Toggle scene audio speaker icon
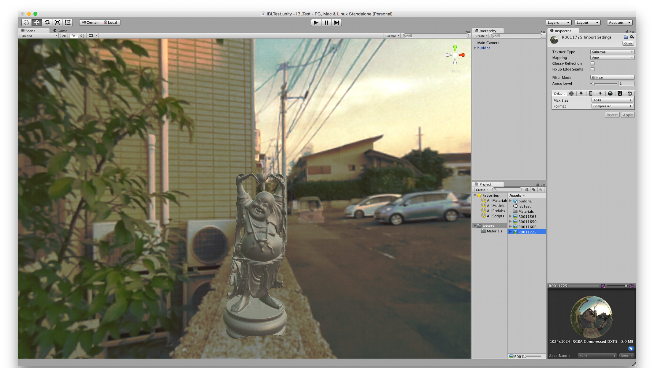 (x=82, y=36)
